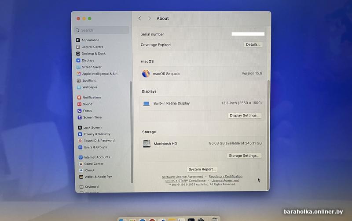
Task: Select Focus moon icon
Action: point(80,111)
